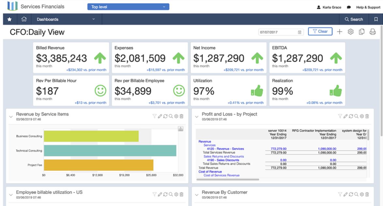Delete the Profit and Loss component
The width and height of the screenshot is (383, 206).
[367, 116]
